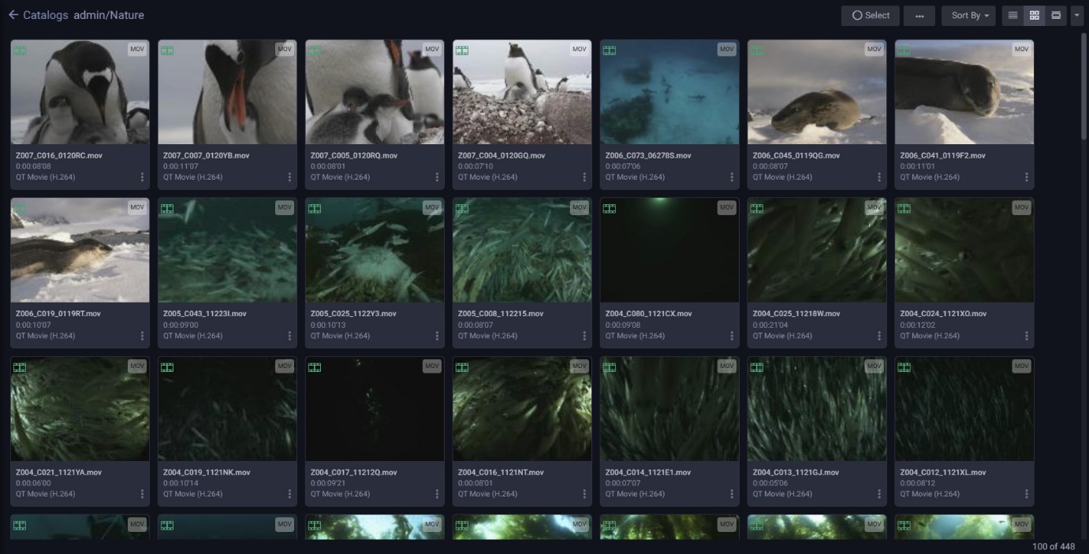Click filename Z004_C014_1121E1.mov

pyautogui.click(x=648, y=473)
